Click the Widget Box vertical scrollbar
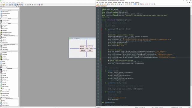The width and height of the screenshot is (192, 108). [19, 58]
